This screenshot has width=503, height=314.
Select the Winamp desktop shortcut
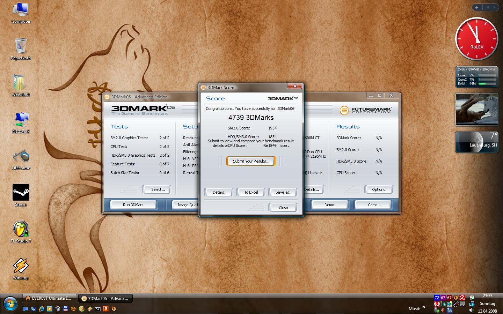click(21, 269)
